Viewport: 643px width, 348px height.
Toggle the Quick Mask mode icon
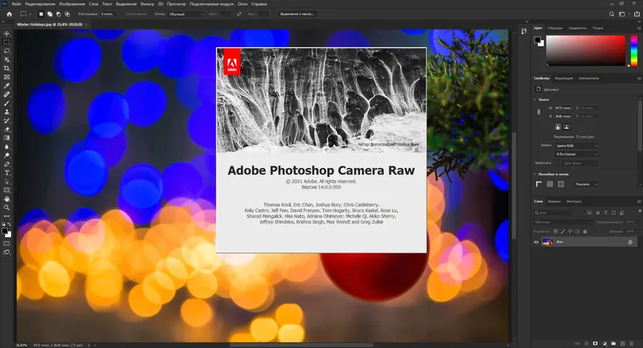(x=6, y=244)
